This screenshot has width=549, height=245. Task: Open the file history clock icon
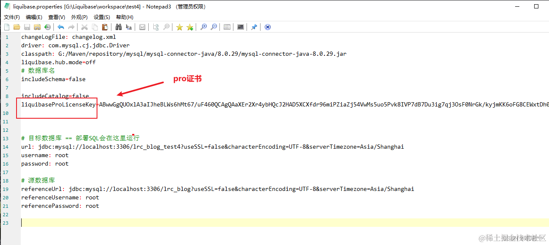pyautogui.click(x=47, y=27)
